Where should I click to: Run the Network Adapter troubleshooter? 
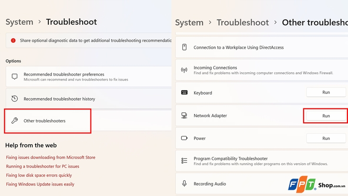tap(326, 116)
